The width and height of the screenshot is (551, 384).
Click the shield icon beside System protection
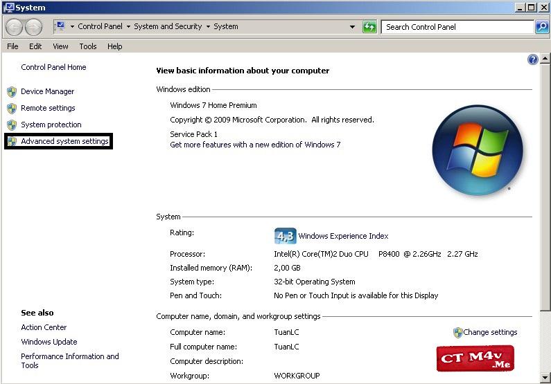[x=11, y=125]
